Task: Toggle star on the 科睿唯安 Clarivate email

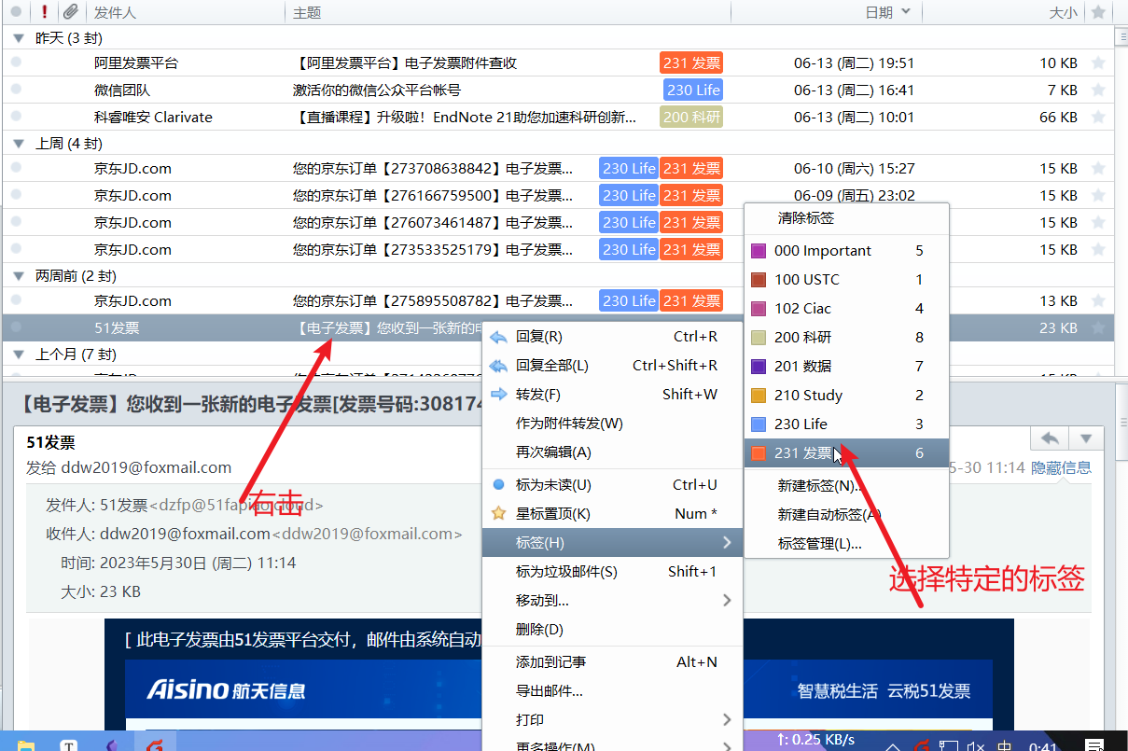Action: [x=1098, y=118]
